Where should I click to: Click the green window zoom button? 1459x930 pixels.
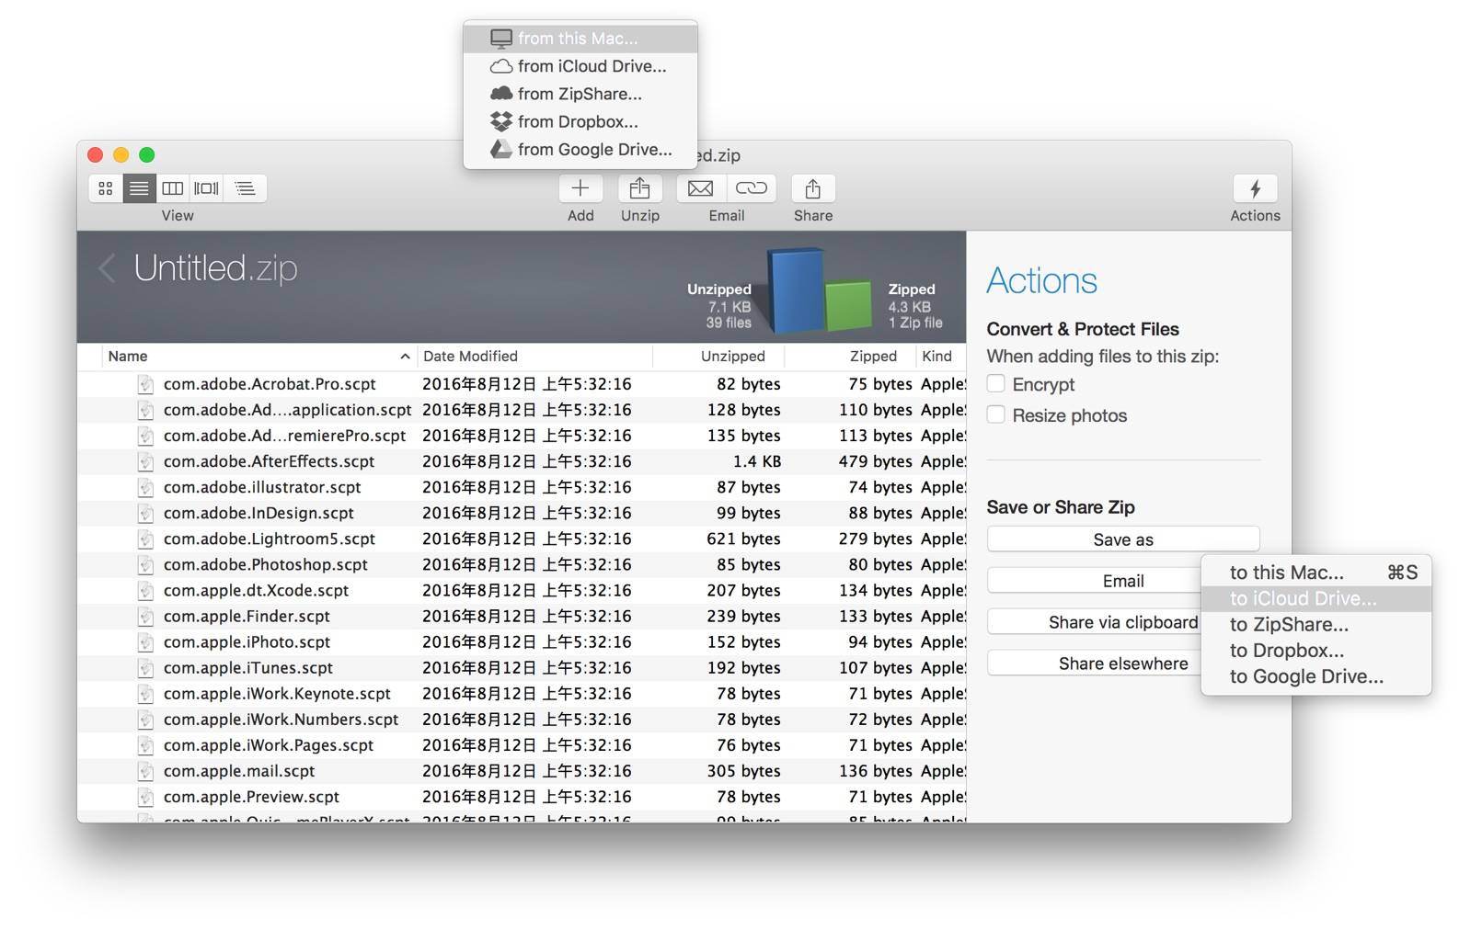click(146, 155)
